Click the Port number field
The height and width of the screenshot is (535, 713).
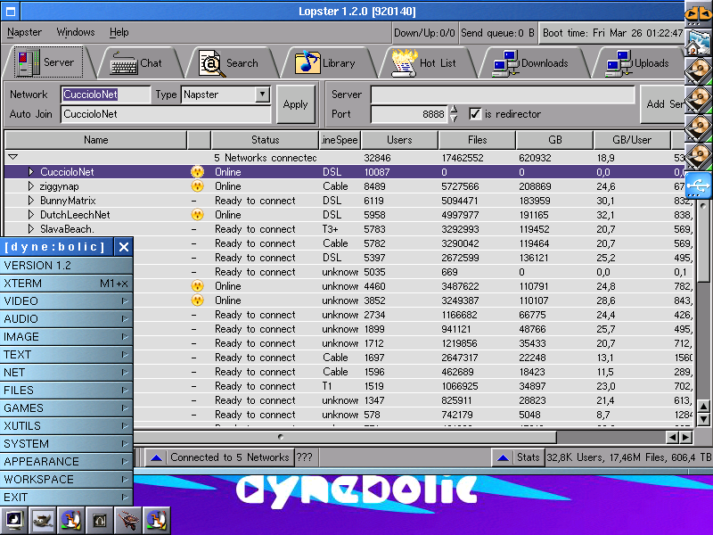[409, 114]
